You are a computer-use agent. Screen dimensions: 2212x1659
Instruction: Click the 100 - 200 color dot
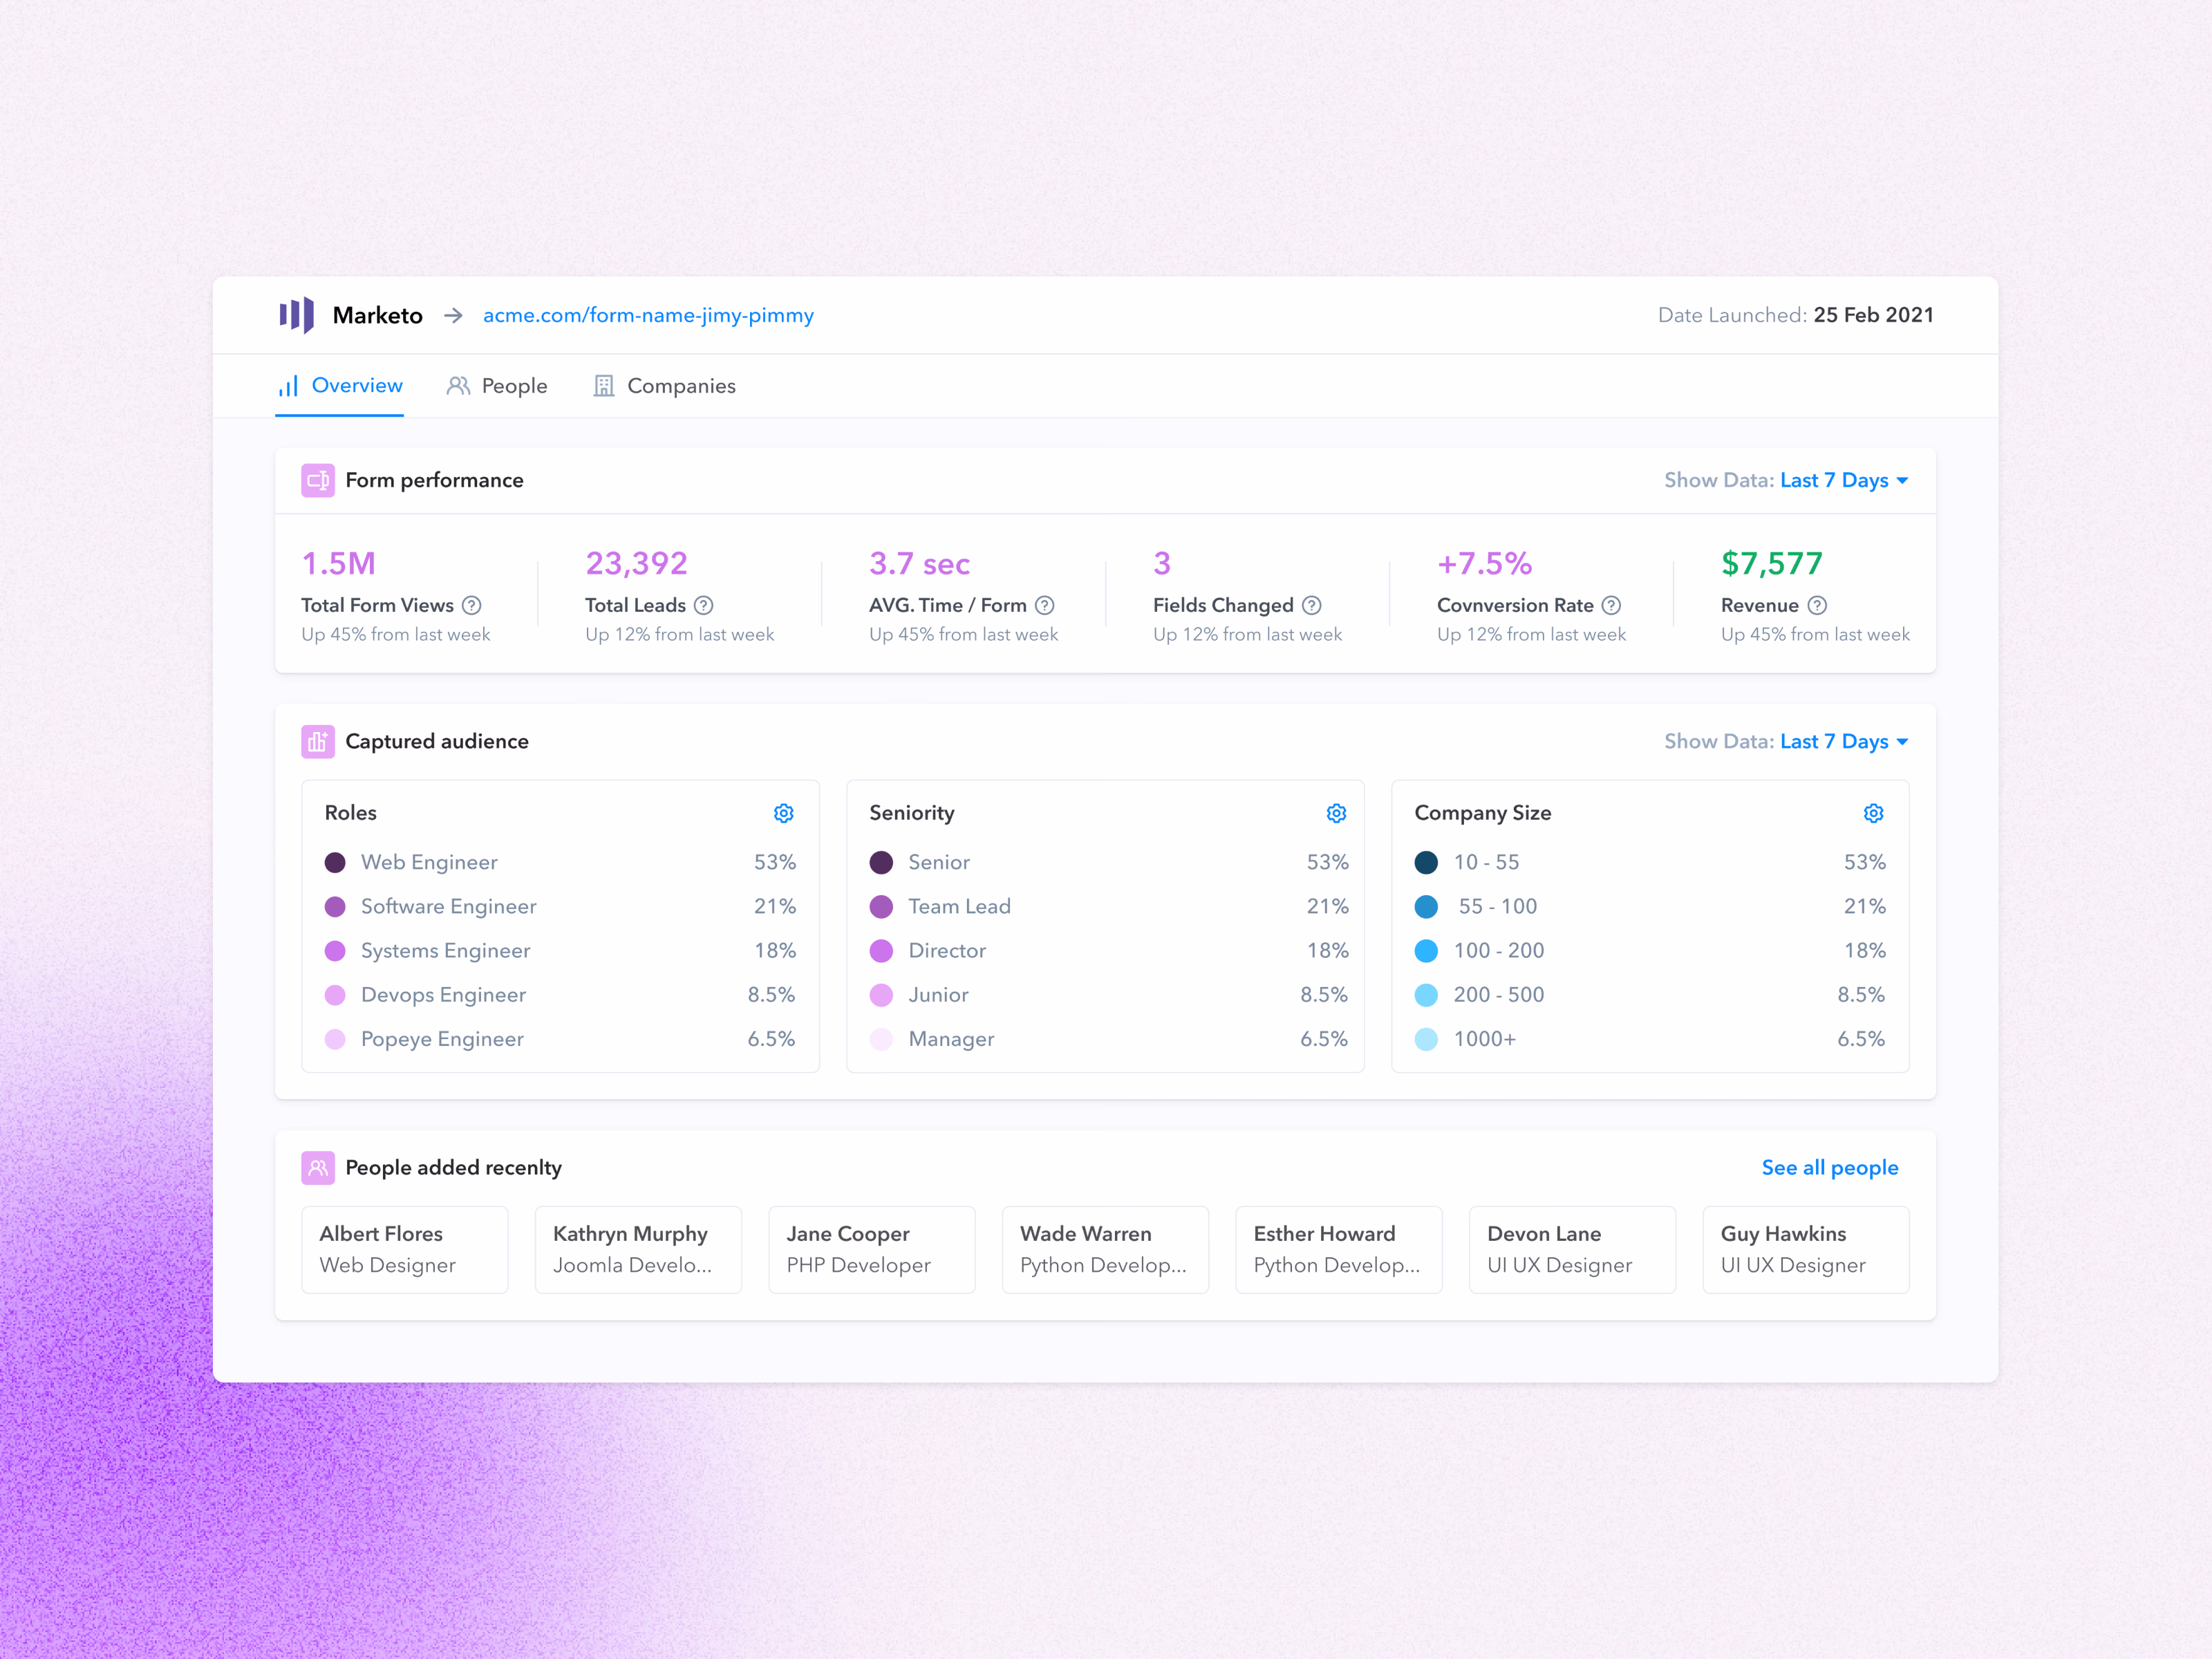click(x=1426, y=951)
